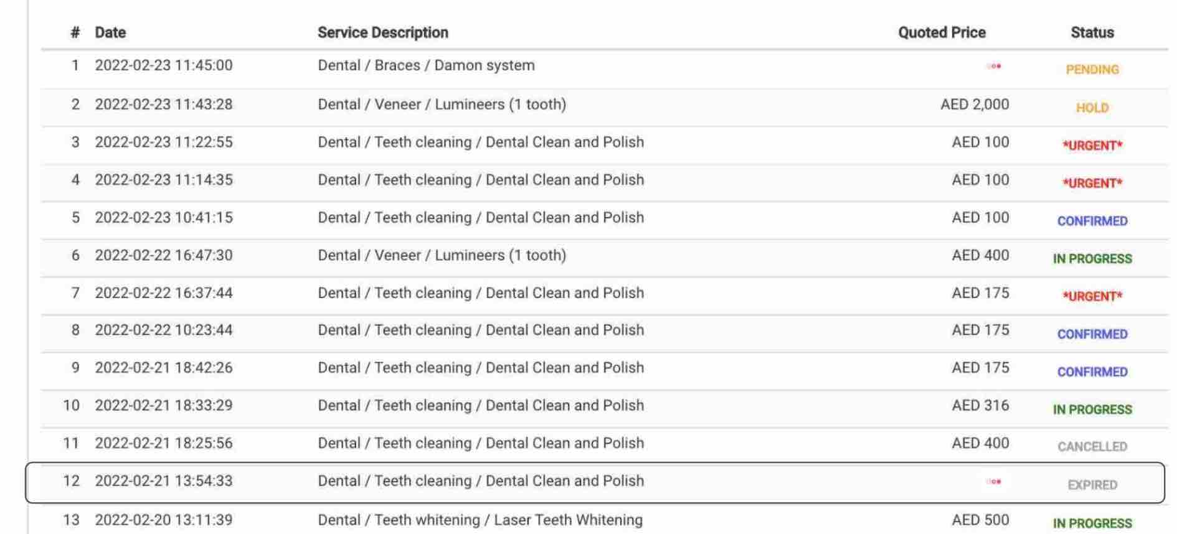Click the loading dots icon in row 1
Image resolution: width=1177 pixels, height=534 pixels.
[994, 66]
